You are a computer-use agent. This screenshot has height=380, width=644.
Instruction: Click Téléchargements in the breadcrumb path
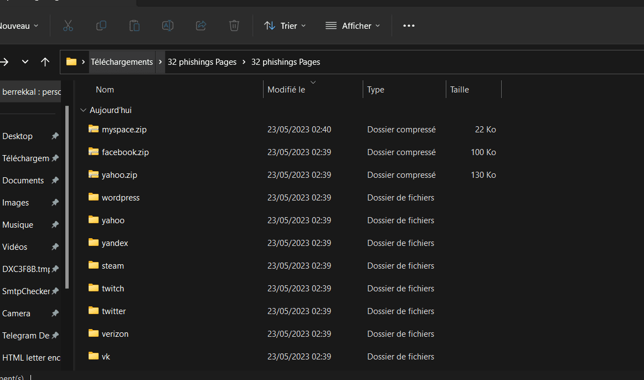coord(121,61)
